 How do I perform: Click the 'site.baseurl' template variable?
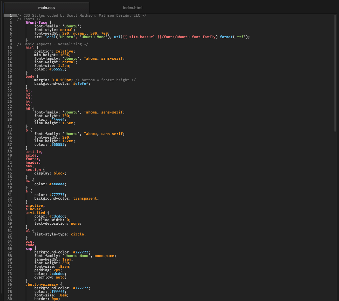142,37
